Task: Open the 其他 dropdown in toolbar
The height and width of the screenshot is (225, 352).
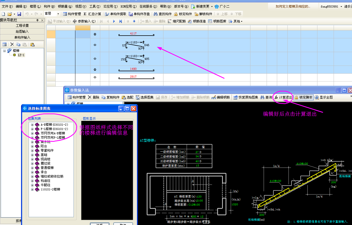Action: pos(236,21)
